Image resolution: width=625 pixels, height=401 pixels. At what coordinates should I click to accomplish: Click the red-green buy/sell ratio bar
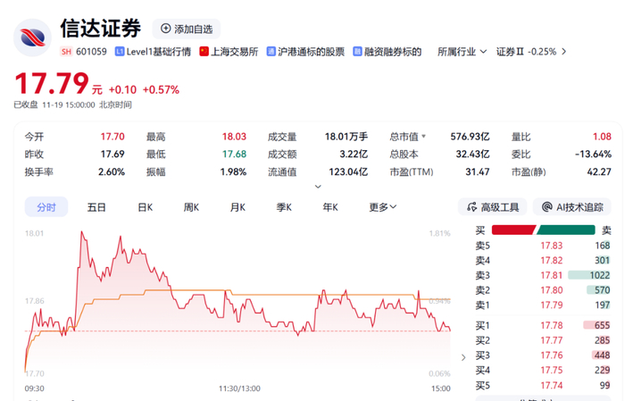click(543, 230)
